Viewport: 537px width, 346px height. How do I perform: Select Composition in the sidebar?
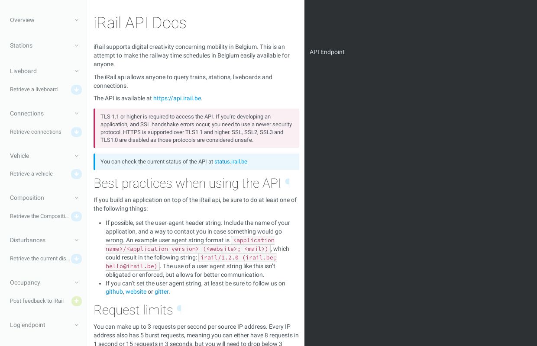point(27,198)
